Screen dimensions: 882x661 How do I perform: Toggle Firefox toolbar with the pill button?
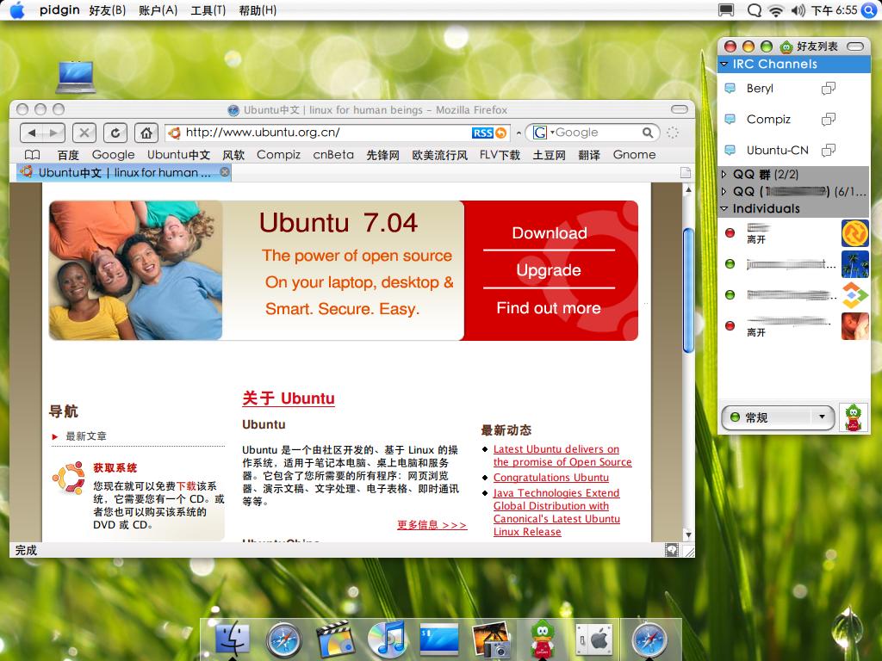(x=680, y=109)
